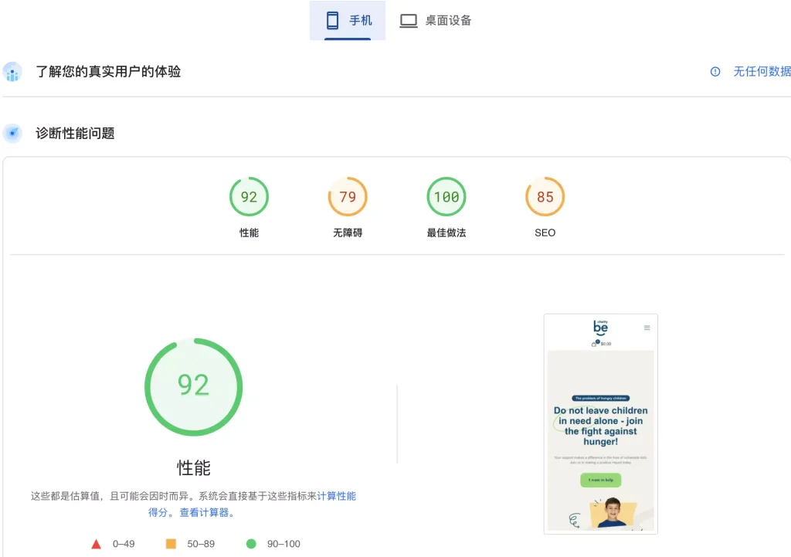Click the 性能 heading below the gauge
The width and height of the screenshot is (791, 557).
pos(193,467)
